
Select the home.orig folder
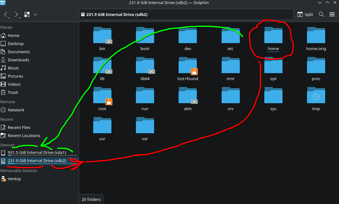(x=316, y=39)
